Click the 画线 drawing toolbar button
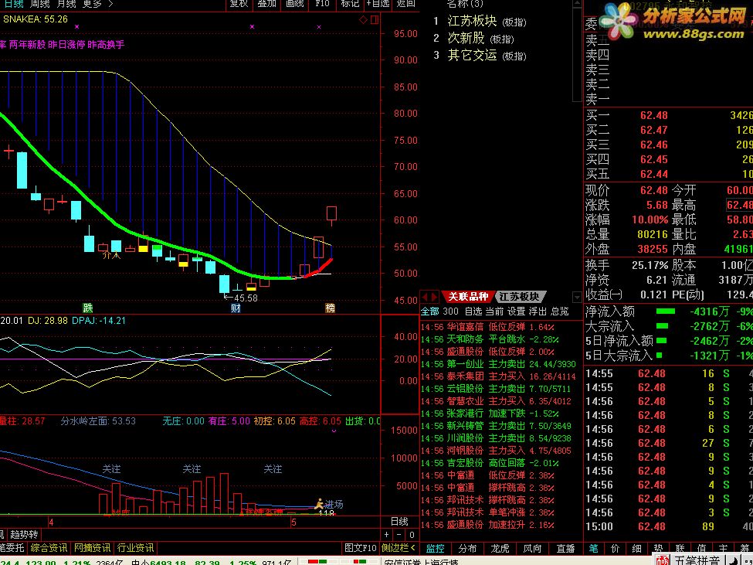 tap(294, 4)
